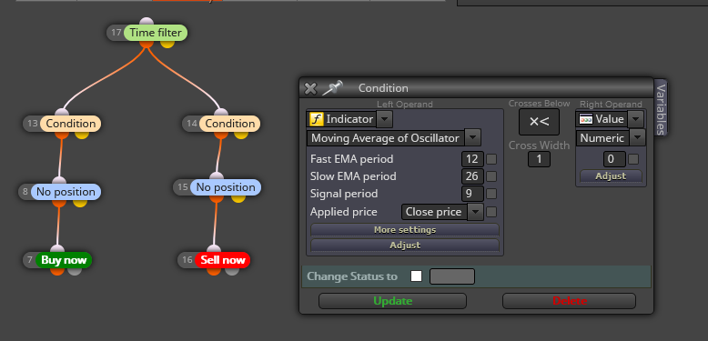The image size is (708, 341).
Task: Click the input connector atop Sell now
Action: pyautogui.click(x=214, y=249)
